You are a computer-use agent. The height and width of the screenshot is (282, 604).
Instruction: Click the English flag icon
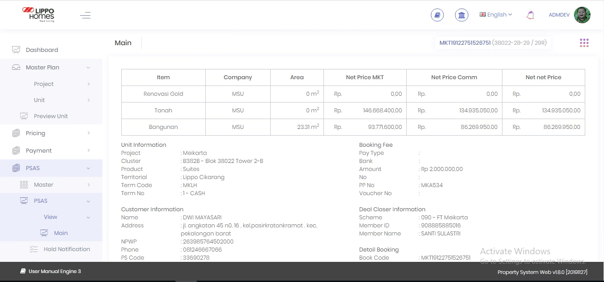[x=483, y=14]
